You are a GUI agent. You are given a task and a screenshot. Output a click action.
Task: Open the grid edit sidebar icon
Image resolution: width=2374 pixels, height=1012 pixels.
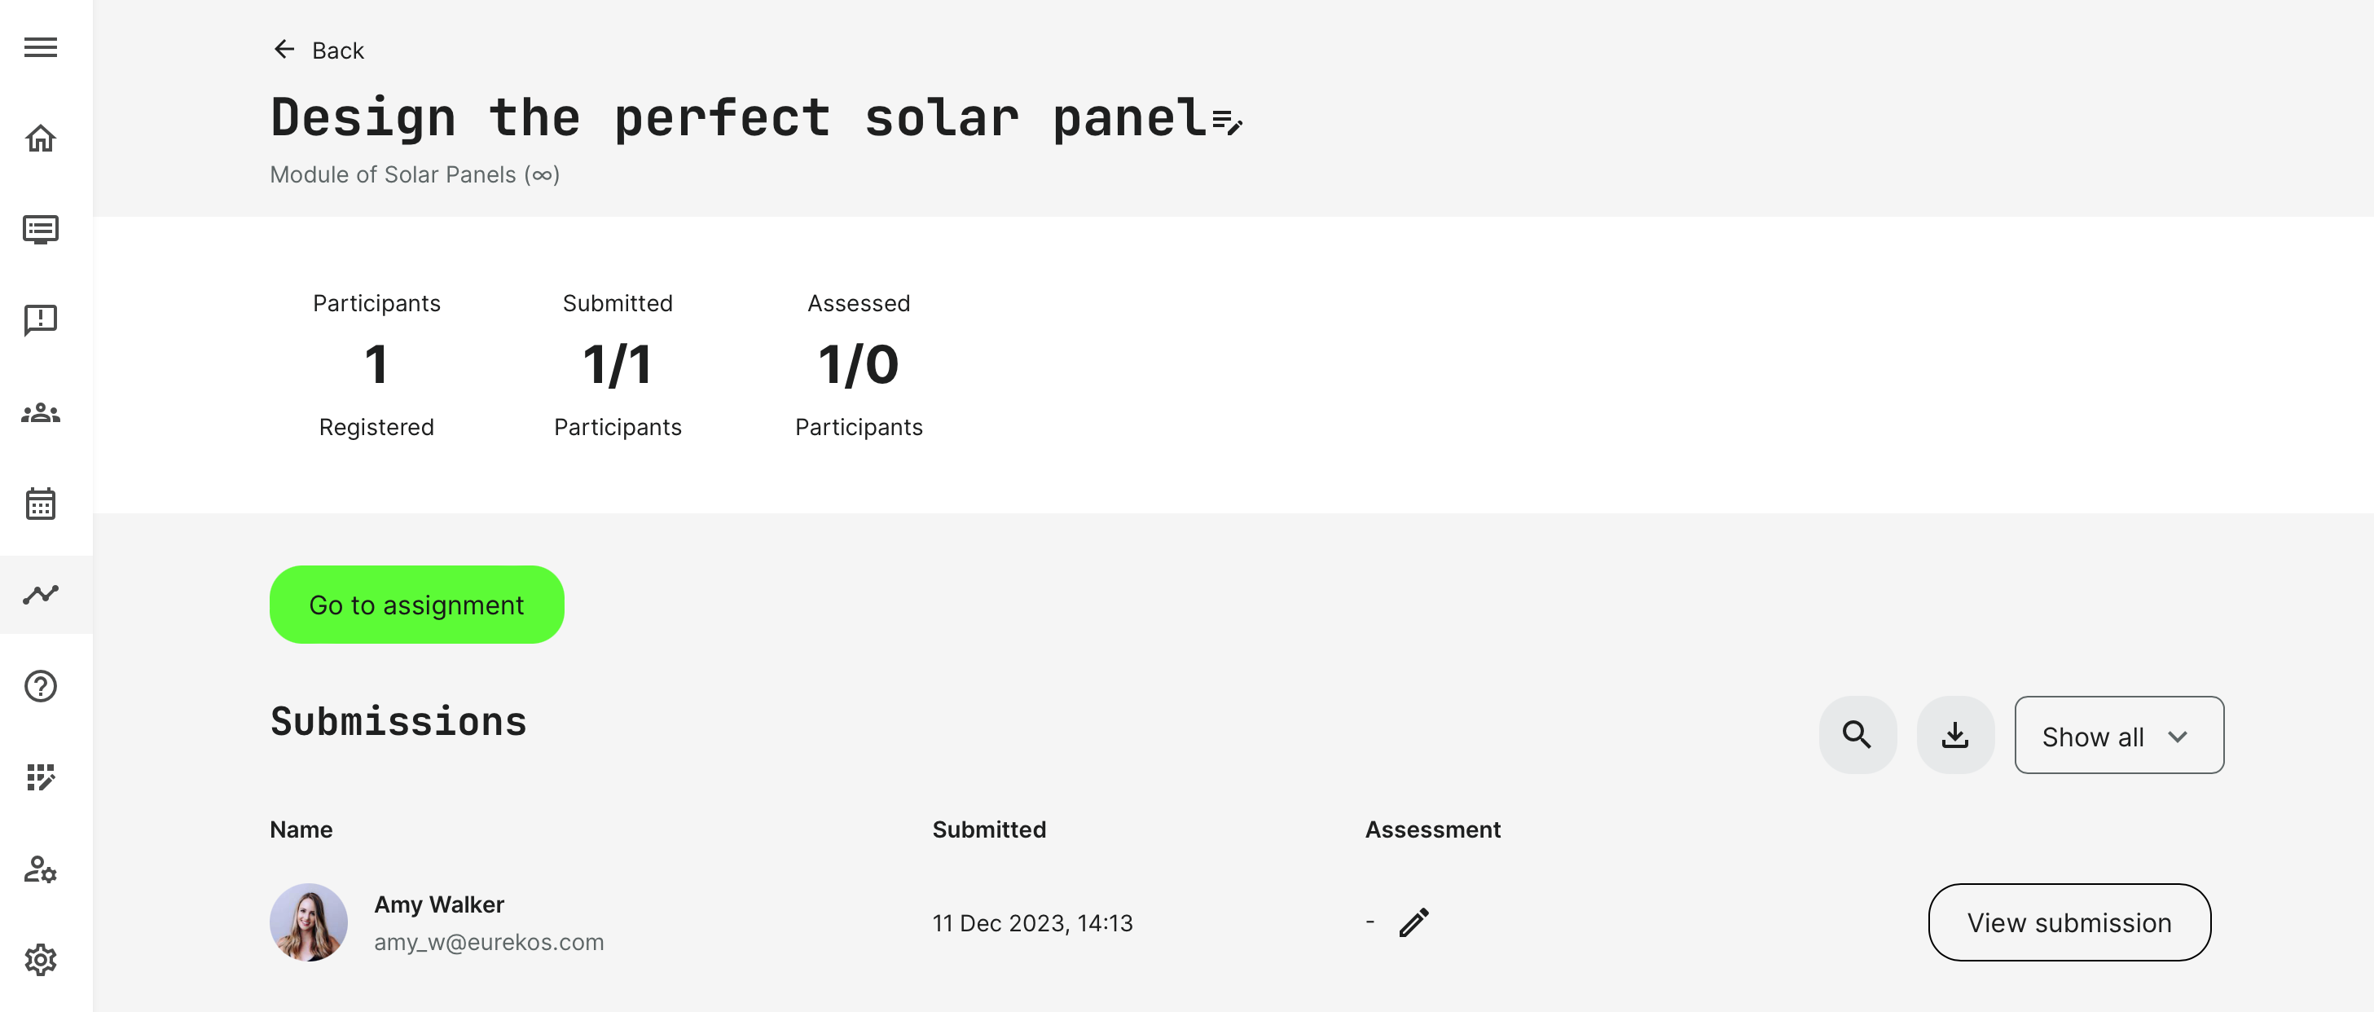click(x=41, y=777)
